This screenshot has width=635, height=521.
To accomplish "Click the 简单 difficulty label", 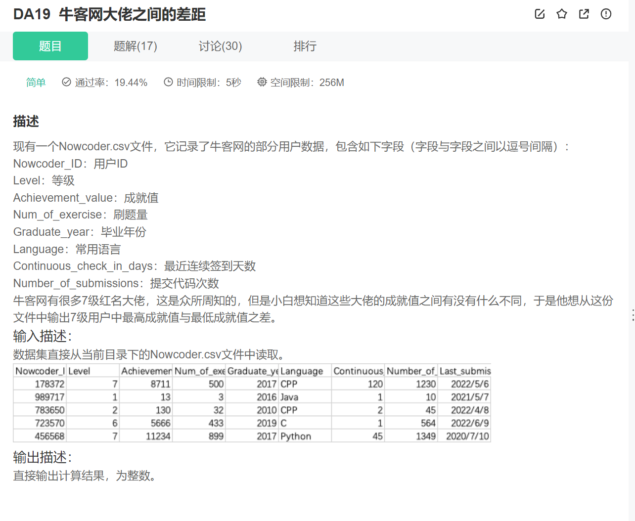I will 36,83.
